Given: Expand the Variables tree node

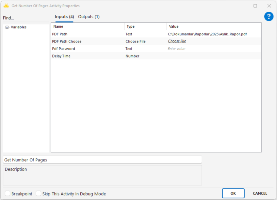Looking at the screenshot, I should click(7, 27).
